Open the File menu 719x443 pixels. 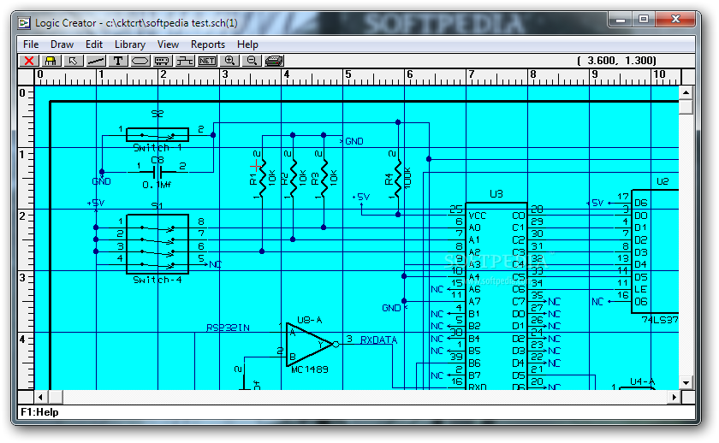pos(31,44)
